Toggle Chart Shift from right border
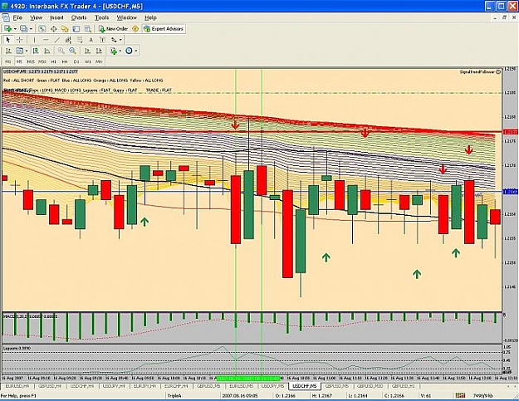 click(99, 51)
